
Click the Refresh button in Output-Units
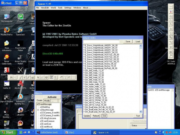tap(96, 116)
